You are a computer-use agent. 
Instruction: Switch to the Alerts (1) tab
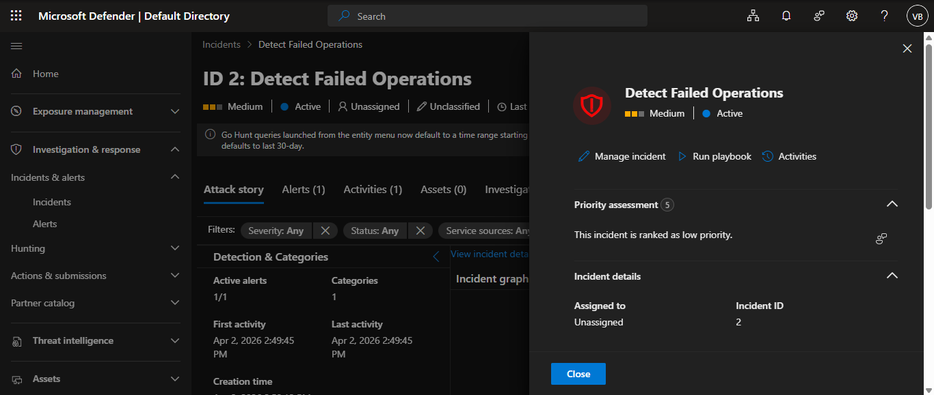[x=304, y=190]
